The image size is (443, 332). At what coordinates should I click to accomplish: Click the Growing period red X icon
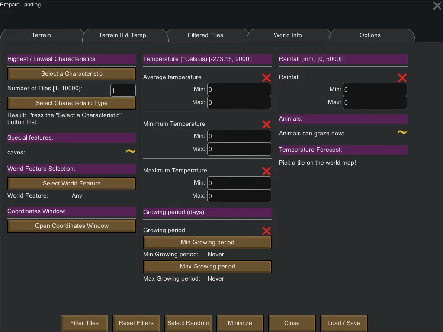tap(266, 231)
